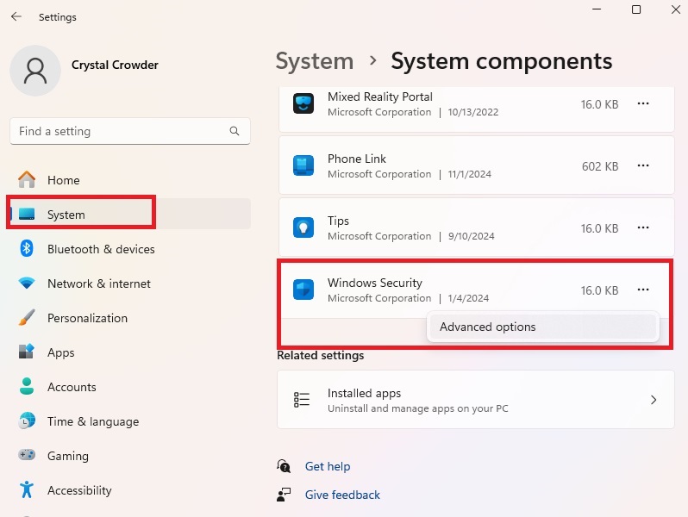This screenshot has width=688, height=517.
Task: Click System in the breadcrumb heading
Action: [x=314, y=61]
